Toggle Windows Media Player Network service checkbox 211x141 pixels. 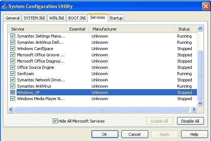tap(13, 99)
